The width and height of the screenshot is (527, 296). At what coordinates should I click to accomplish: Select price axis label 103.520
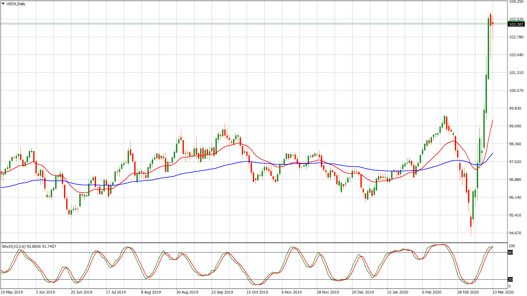(x=516, y=19)
